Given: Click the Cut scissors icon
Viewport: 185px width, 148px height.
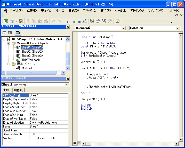Looking at the screenshot, I should [x=28, y=21].
